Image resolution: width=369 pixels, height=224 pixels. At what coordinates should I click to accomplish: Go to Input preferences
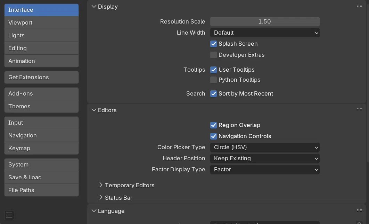(x=41, y=123)
